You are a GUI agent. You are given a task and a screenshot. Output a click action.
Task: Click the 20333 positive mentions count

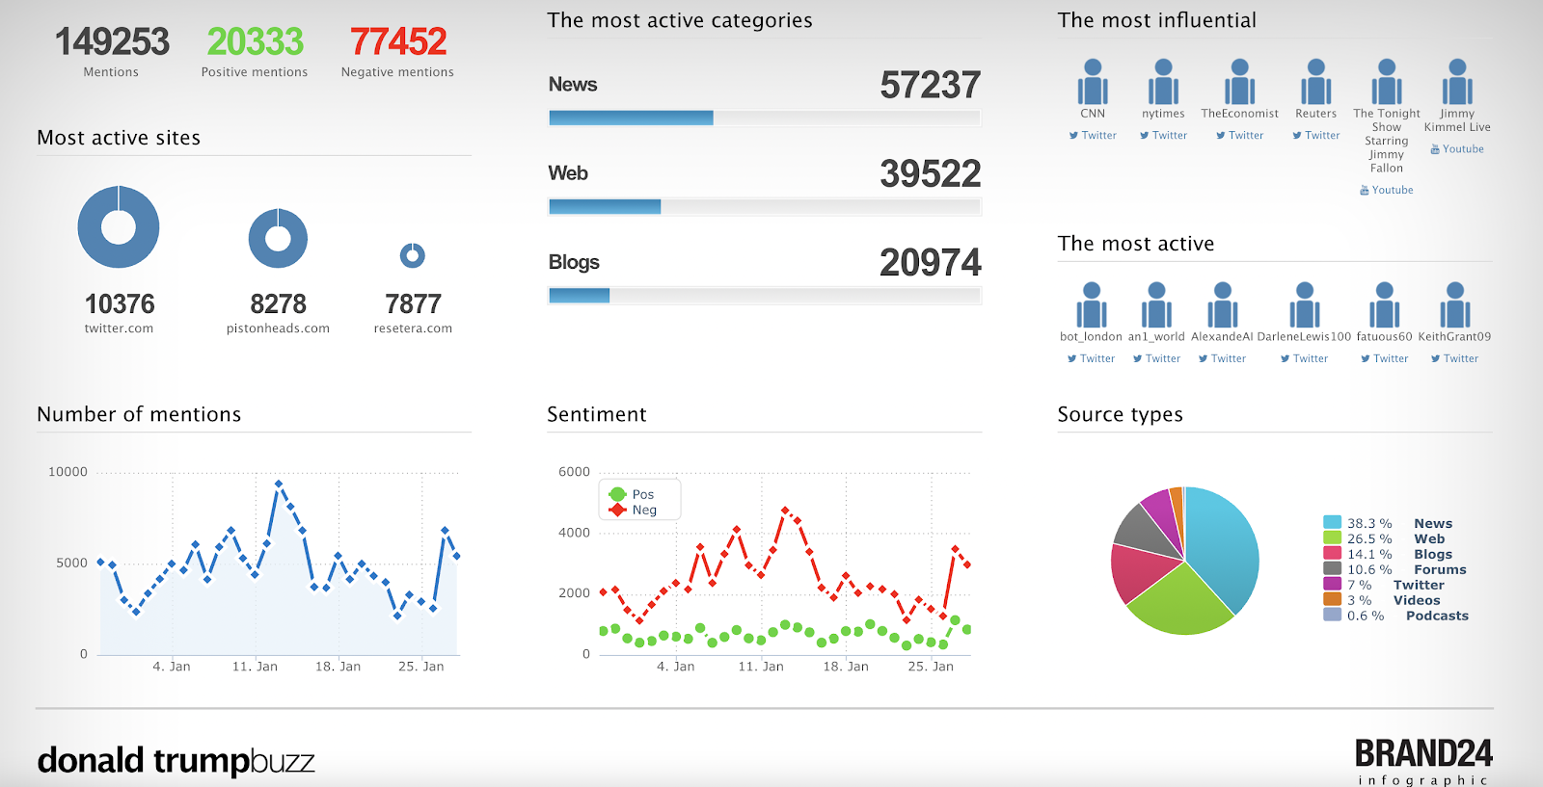tap(255, 41)
